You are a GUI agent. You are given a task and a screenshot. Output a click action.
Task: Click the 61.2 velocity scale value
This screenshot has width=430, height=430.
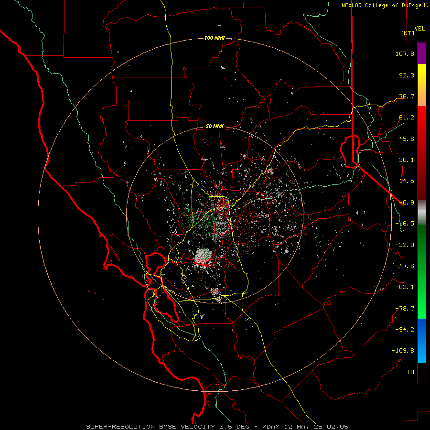pyautogui.click(x=407, y=118)
